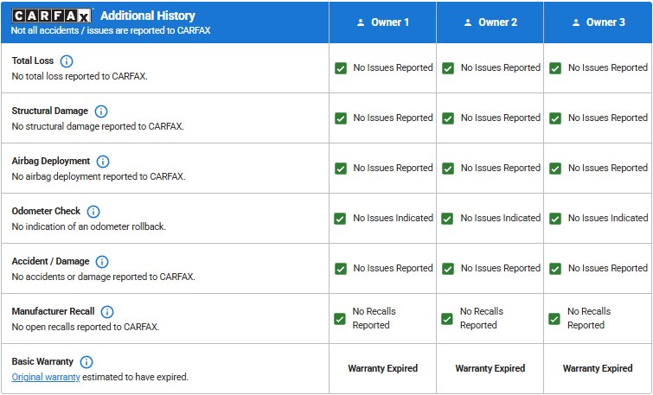The image size is (653, 395).
Task: Show info for Odometer Check
Action: click(93, 212)
